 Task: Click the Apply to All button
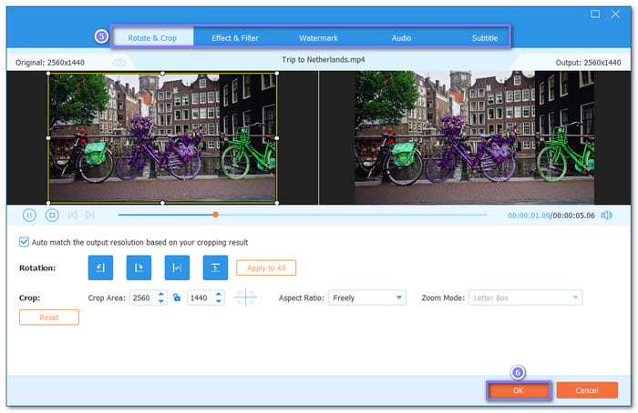tap(266, 267)
